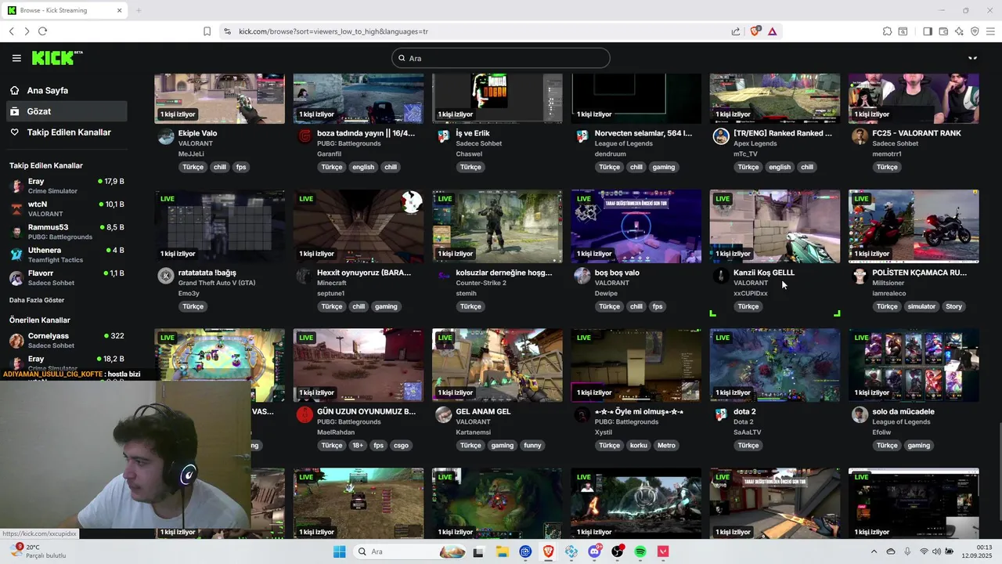Image resolution: width=1002 pixels, height=564 pixels.
Task: Open Uthenera channel in sidebar
Action: [x=67, y=255]
